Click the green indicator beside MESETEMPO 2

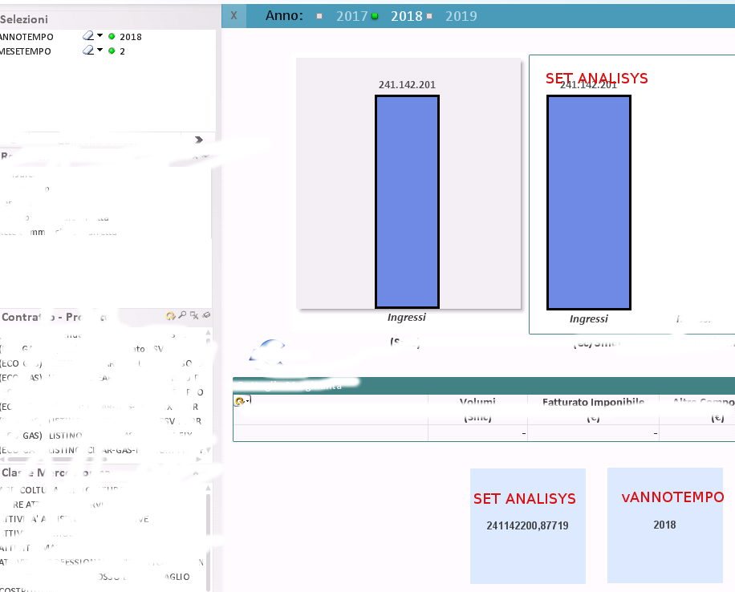(x=112, y=51)
